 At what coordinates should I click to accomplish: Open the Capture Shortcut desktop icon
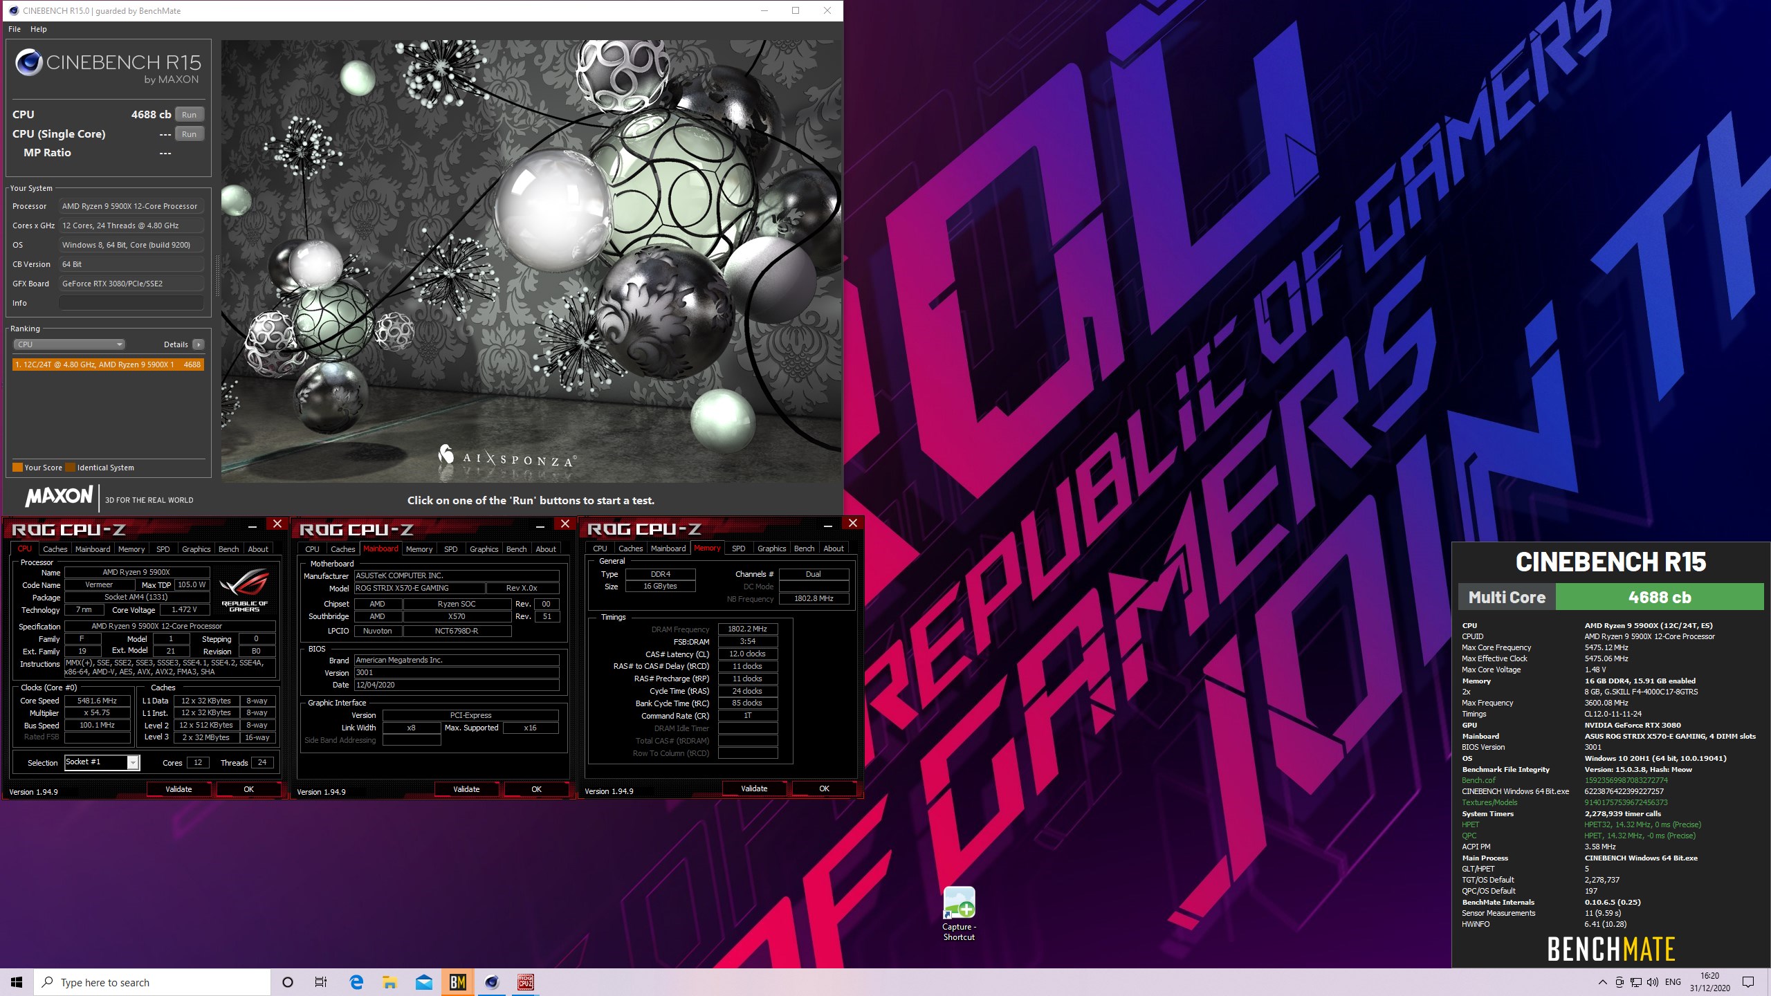pyautogui.click(x=959, y=913)
